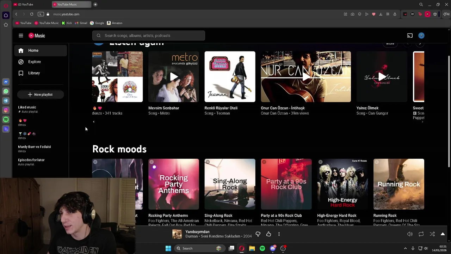Image resolution: width=451 pixels, height=254 pixels.
Task: Open the extensions cube icon
Action: [x=435, y=14]
